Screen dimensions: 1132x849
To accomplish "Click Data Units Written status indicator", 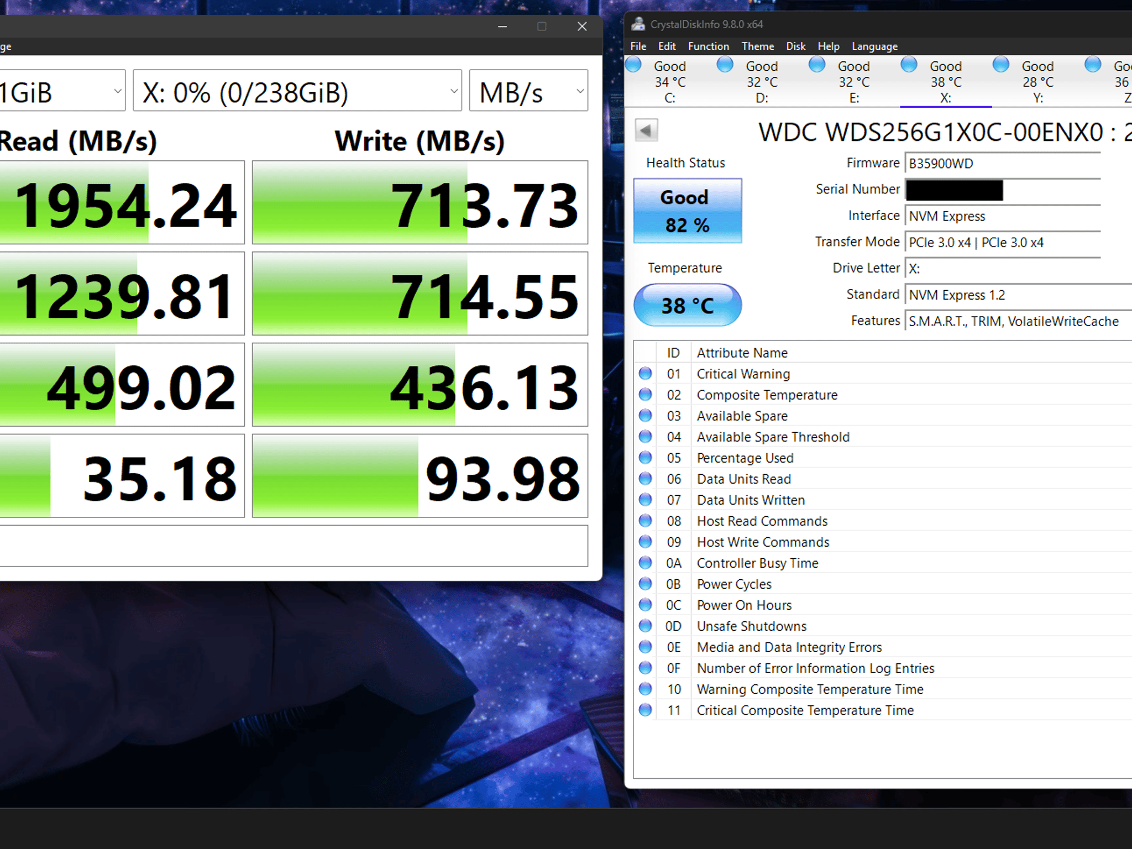I will point(645,500).
